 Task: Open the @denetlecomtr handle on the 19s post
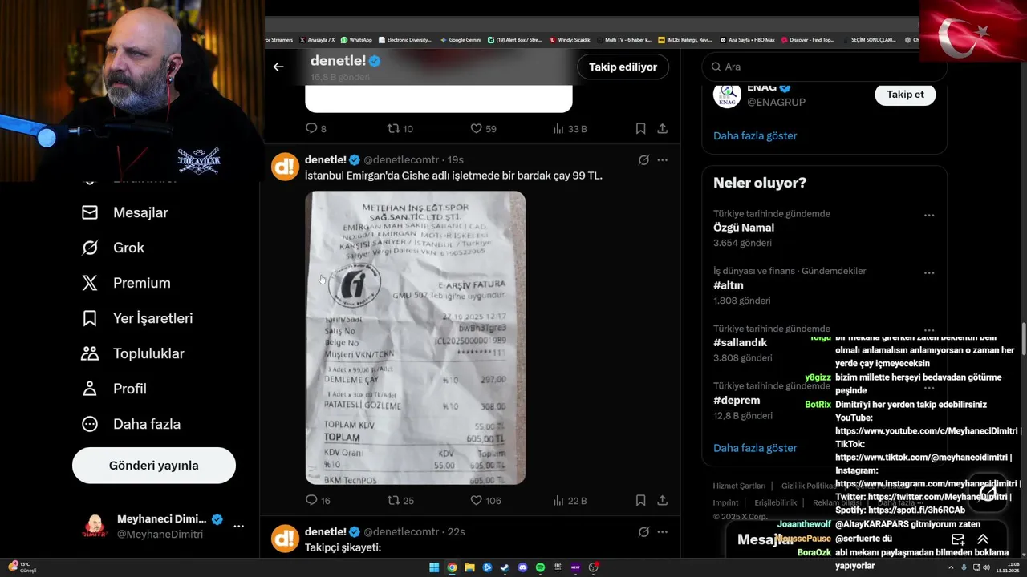(x=401, y=160)
